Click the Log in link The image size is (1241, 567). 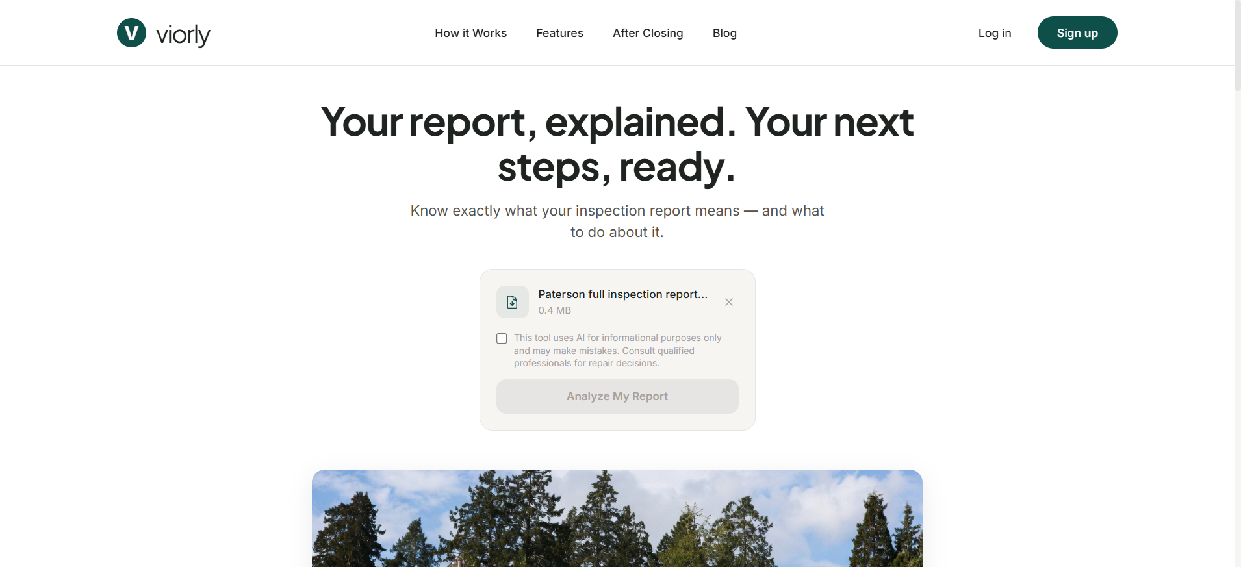coord(995,33)
